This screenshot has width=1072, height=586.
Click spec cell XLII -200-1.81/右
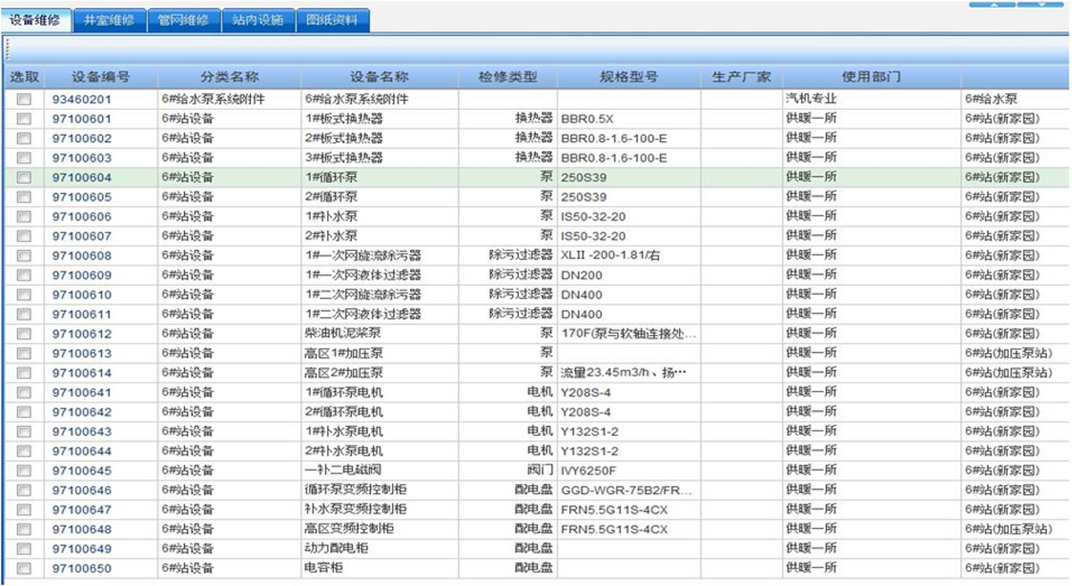click(x=612, y=256)
